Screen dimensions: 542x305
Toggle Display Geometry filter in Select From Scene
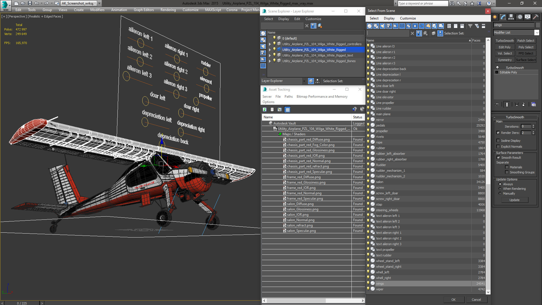tap(370, 26)
